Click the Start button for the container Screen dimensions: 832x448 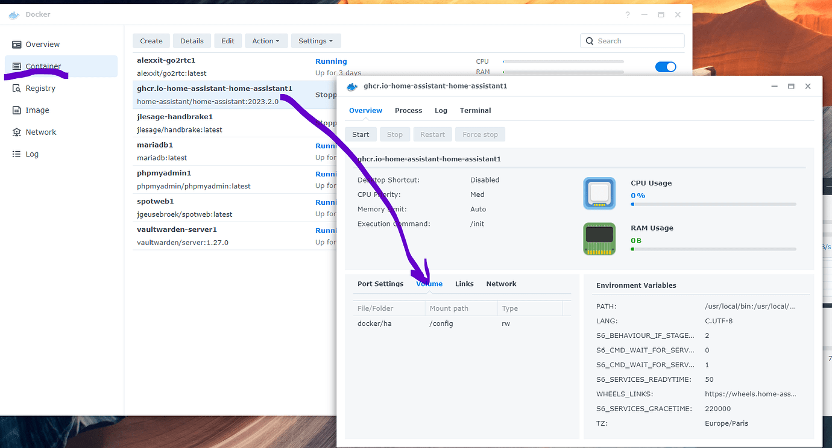[x=361, y=134]
